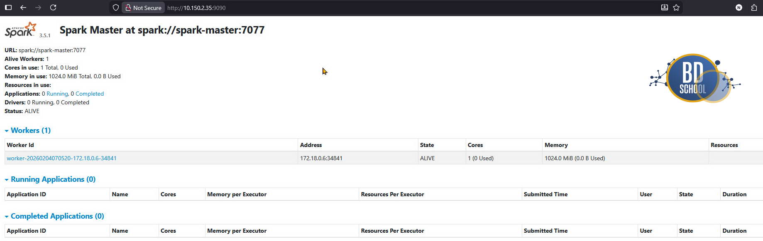Click the shield tracking protection icon

116,7
